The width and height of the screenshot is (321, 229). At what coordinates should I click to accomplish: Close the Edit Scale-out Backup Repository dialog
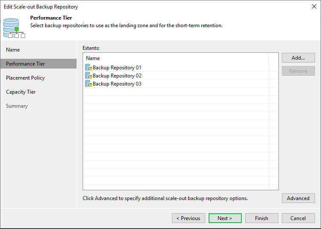click(x=314, y=7)
